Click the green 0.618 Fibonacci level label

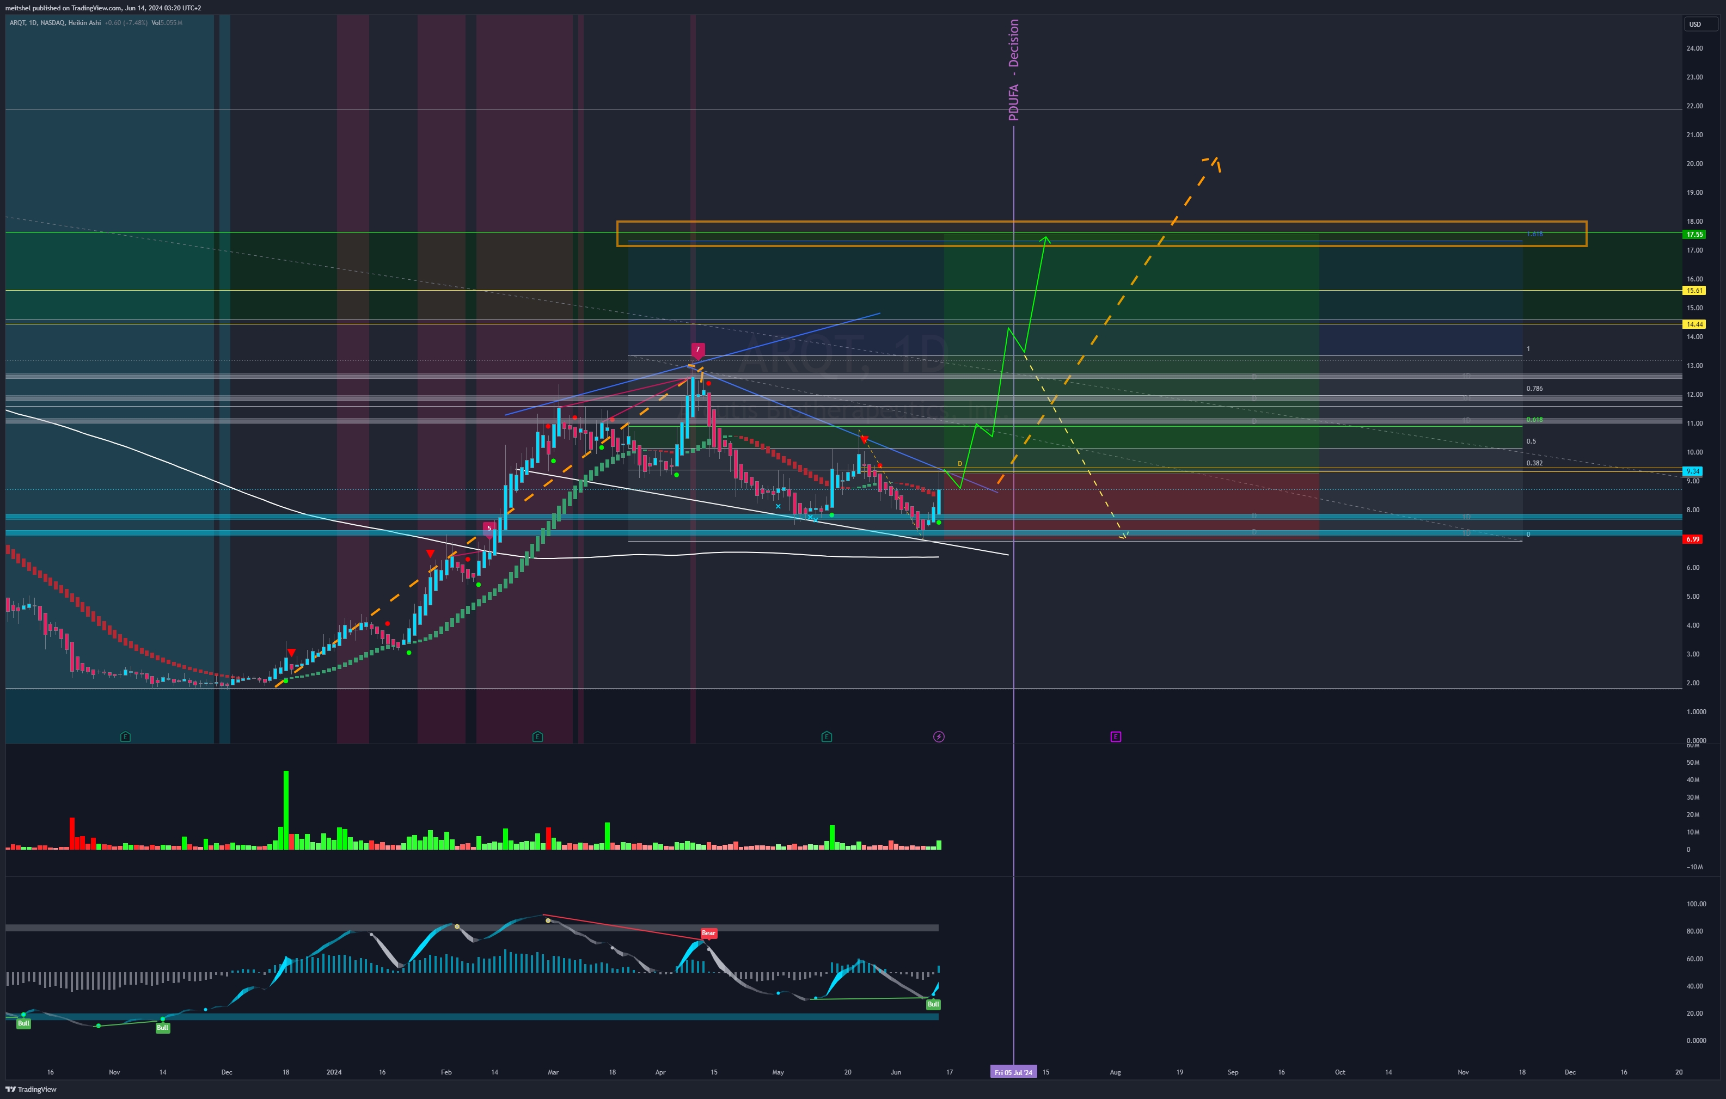click(1535, 419)
